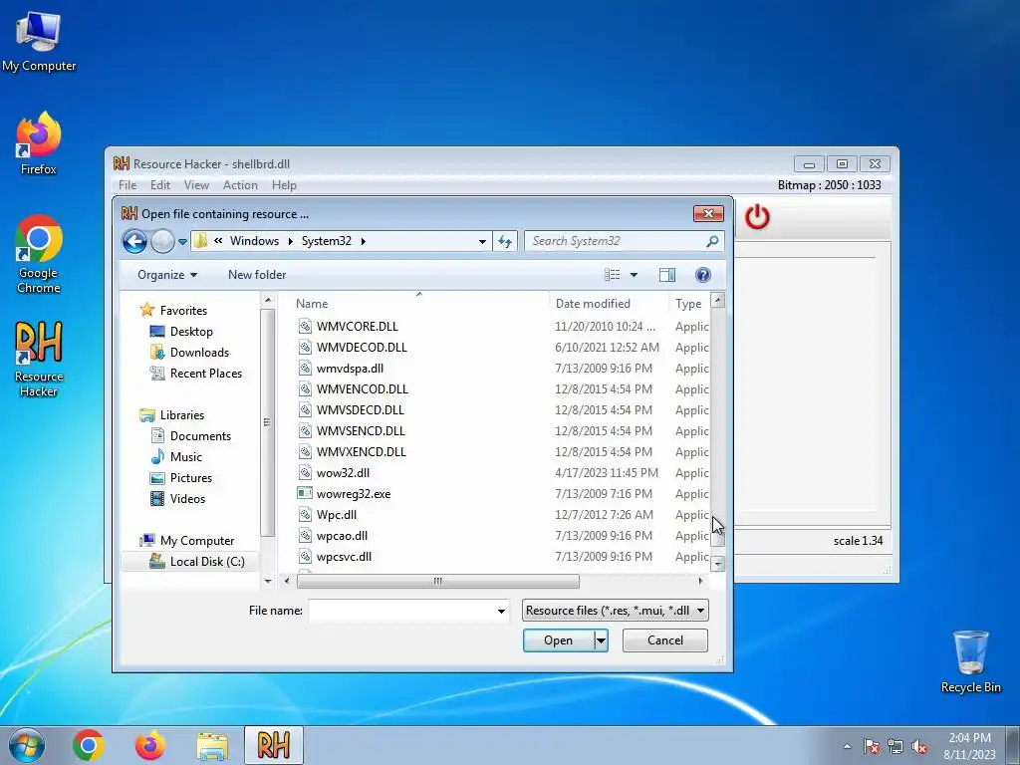This screenshot has height=765, width=1020.
Task: Expand the System32 breadcrumb arrow
Action: [x=363, y=241]
